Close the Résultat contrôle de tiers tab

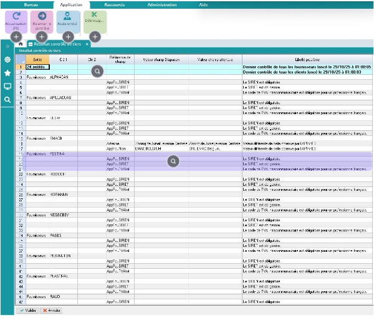tap(87, 44)
